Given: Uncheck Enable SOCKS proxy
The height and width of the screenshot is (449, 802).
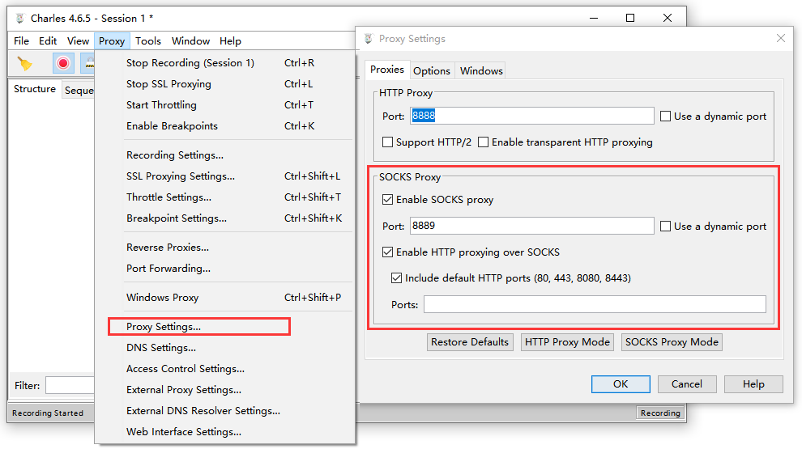Looking at the screenshot, I should click(x=388, y=200).
